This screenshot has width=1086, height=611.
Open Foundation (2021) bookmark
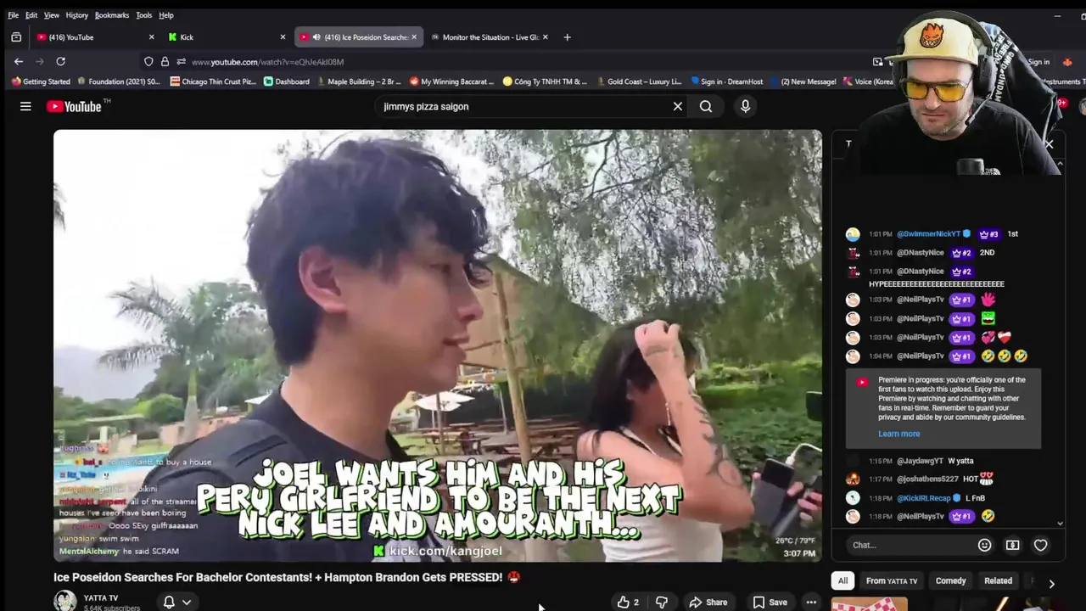point(119,81)
